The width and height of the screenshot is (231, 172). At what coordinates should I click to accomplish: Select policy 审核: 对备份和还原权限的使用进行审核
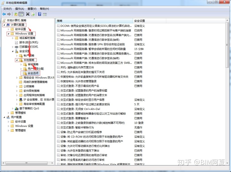[x=84, y=155]
